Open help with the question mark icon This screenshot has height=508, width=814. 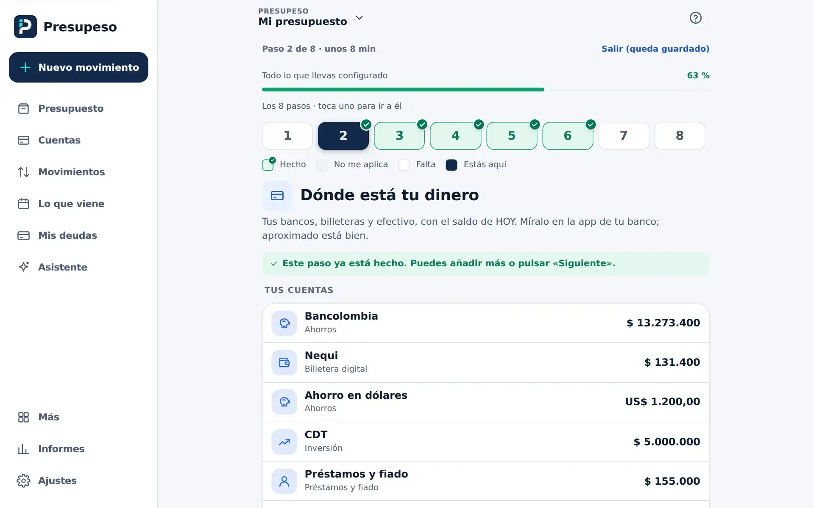695,18
